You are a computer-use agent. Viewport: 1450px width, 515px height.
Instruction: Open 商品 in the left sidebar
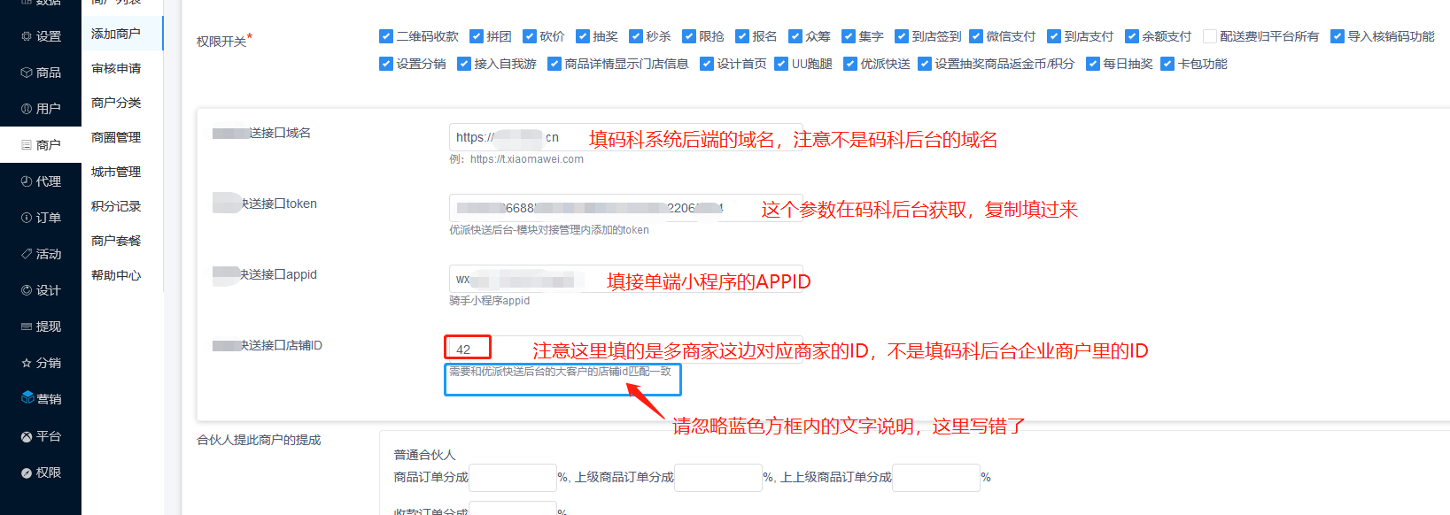[41, 73]
